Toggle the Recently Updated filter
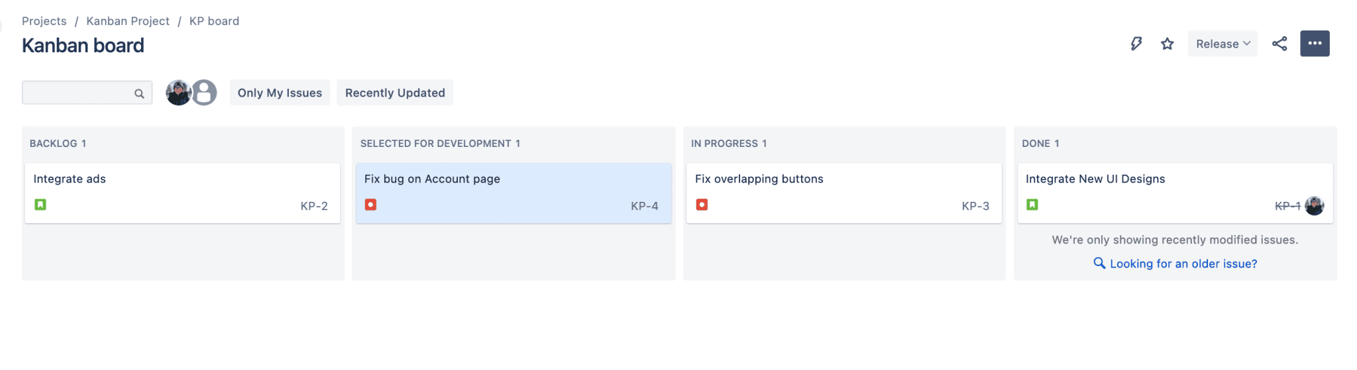The image size is (1357, 370). pyautogui.click(x=395, y=93)
